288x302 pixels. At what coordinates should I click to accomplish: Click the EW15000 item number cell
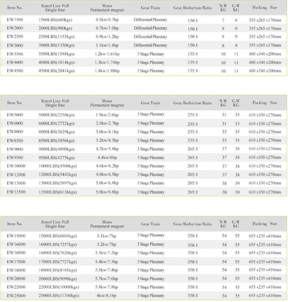pos(16,235)
